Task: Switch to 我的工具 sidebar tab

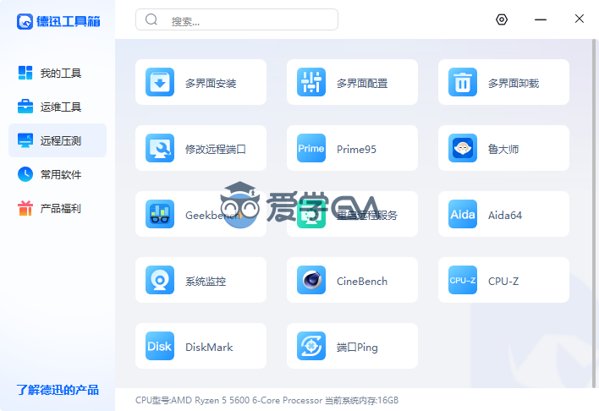Action: coord(58,74)
